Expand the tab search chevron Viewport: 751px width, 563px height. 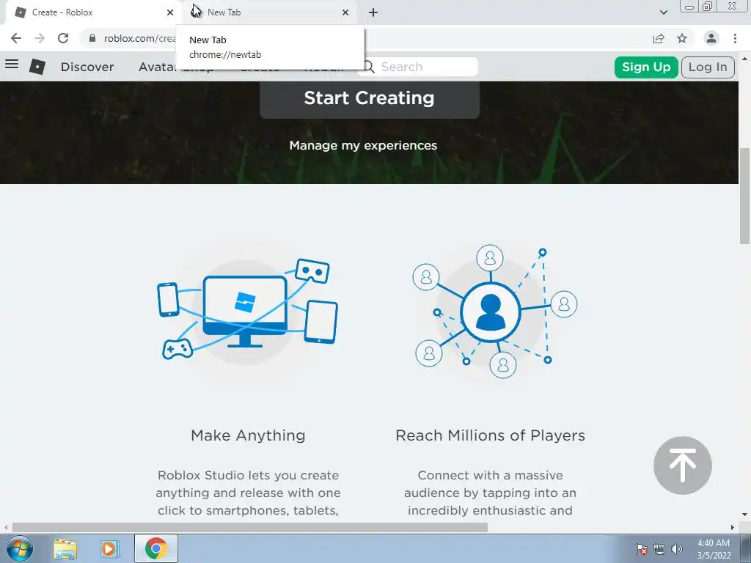(x=663, y=12)
